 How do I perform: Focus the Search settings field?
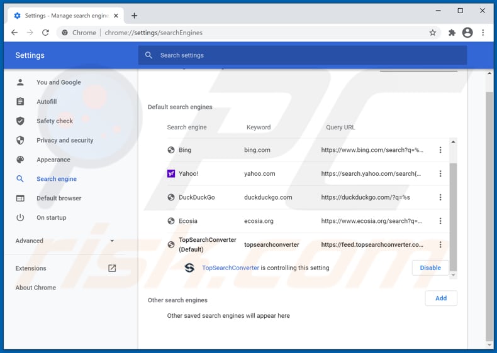click(x=303, y=55)
